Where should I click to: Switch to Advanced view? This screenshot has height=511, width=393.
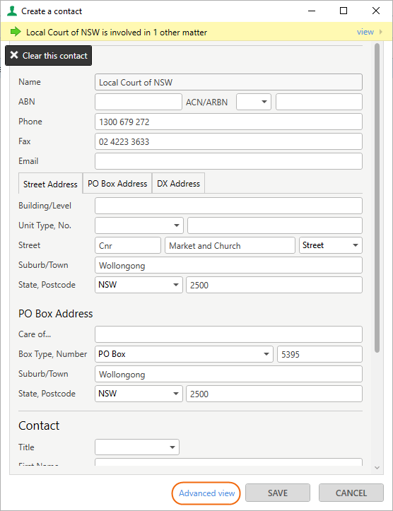pos(206,493)
